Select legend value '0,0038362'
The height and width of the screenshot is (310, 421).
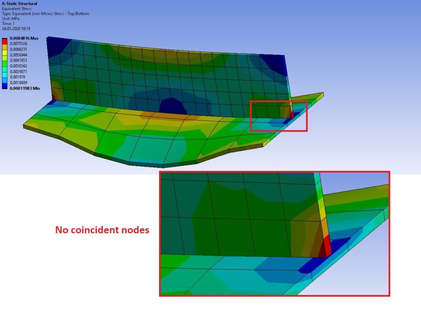coord(19,66)
